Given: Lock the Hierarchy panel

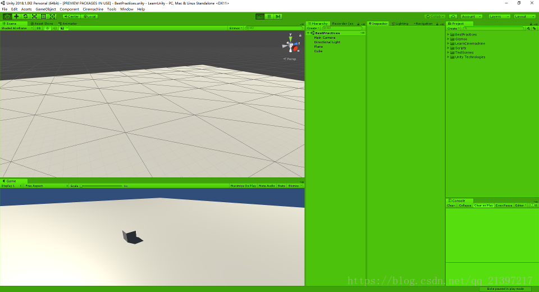Looking at the screenshot, I should coord(358,24).
